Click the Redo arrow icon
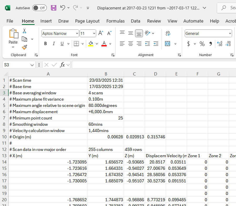Viewport: 236px width, 206px height. tap(75, 8)
